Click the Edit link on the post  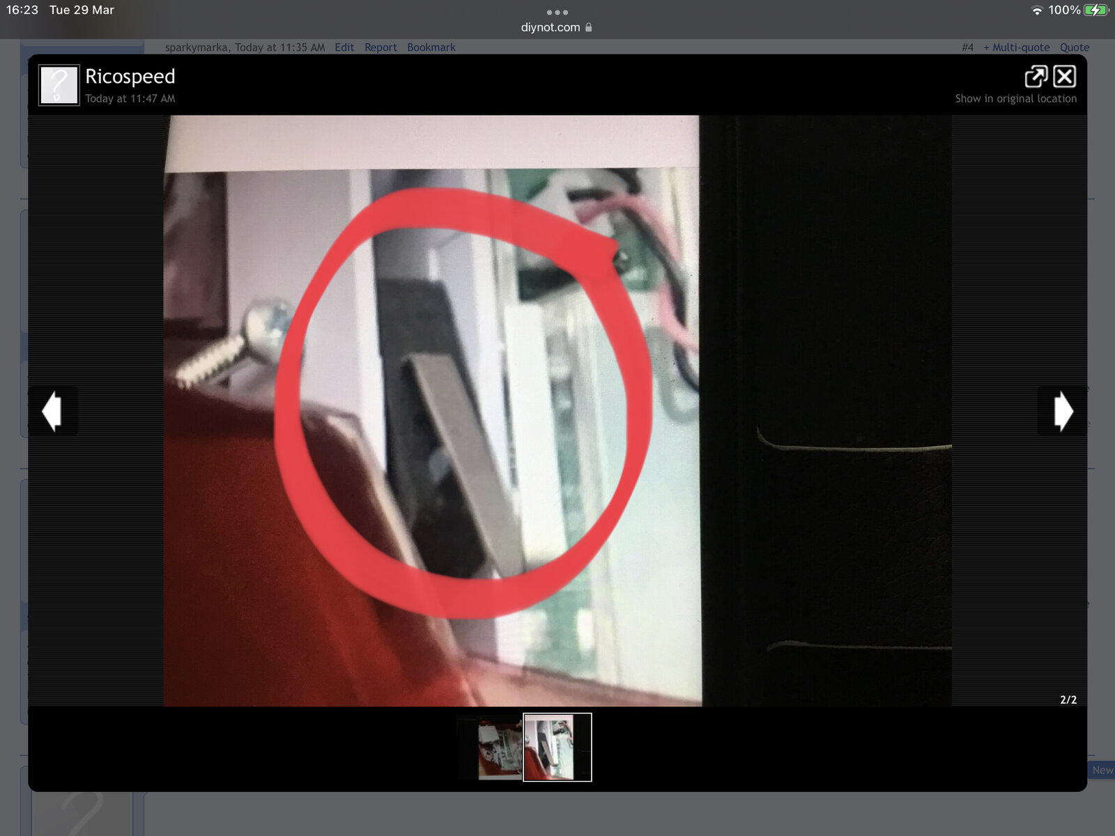tap(344, 47)
